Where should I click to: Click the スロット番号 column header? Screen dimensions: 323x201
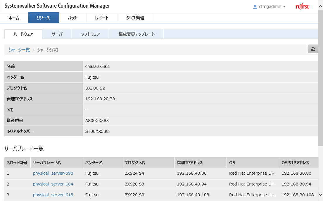[x=17, y=162]
